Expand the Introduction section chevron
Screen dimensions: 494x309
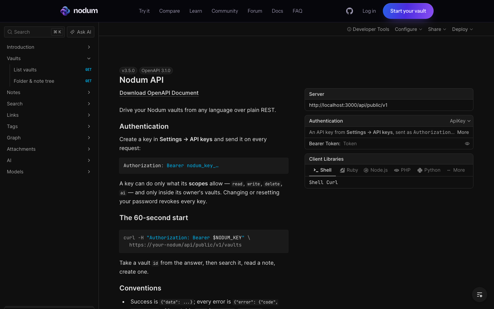pyautogui.click(x=89, y=47)
